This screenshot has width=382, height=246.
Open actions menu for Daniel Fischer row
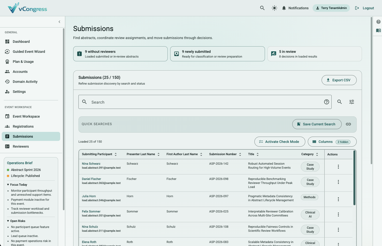338,182
